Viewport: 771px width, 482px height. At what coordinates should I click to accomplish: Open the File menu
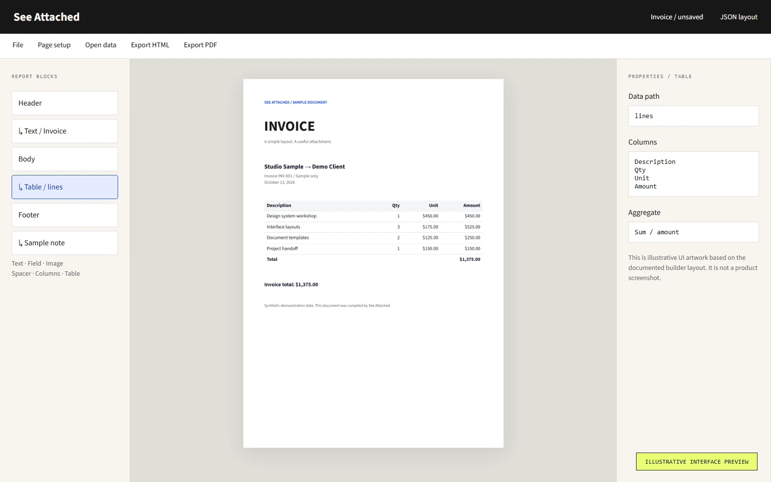pos(18,45)
